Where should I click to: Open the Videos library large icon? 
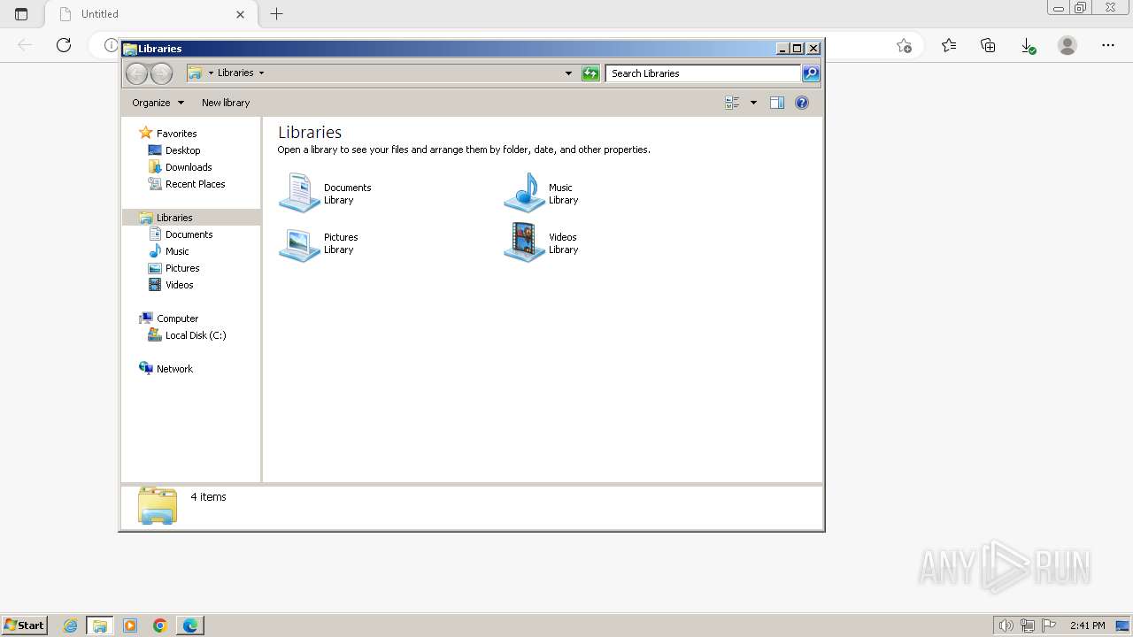tap(524, 243)
